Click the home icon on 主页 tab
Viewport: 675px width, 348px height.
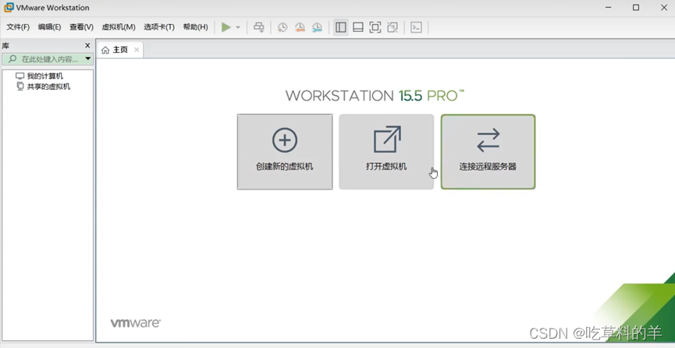[105, 51]
